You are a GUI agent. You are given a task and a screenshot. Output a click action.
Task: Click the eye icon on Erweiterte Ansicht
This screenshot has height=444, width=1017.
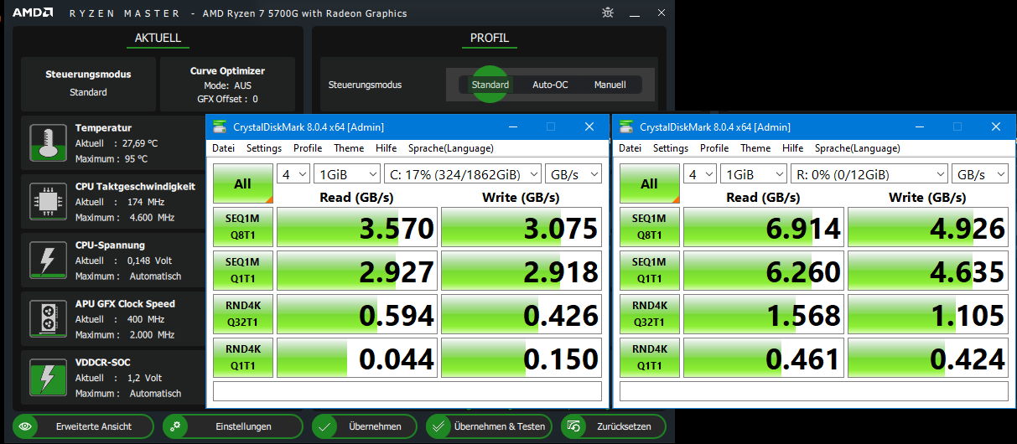click(x=26, y=426)
